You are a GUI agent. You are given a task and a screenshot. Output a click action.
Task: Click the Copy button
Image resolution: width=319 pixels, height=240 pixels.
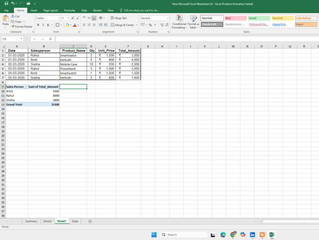(16, 21)
